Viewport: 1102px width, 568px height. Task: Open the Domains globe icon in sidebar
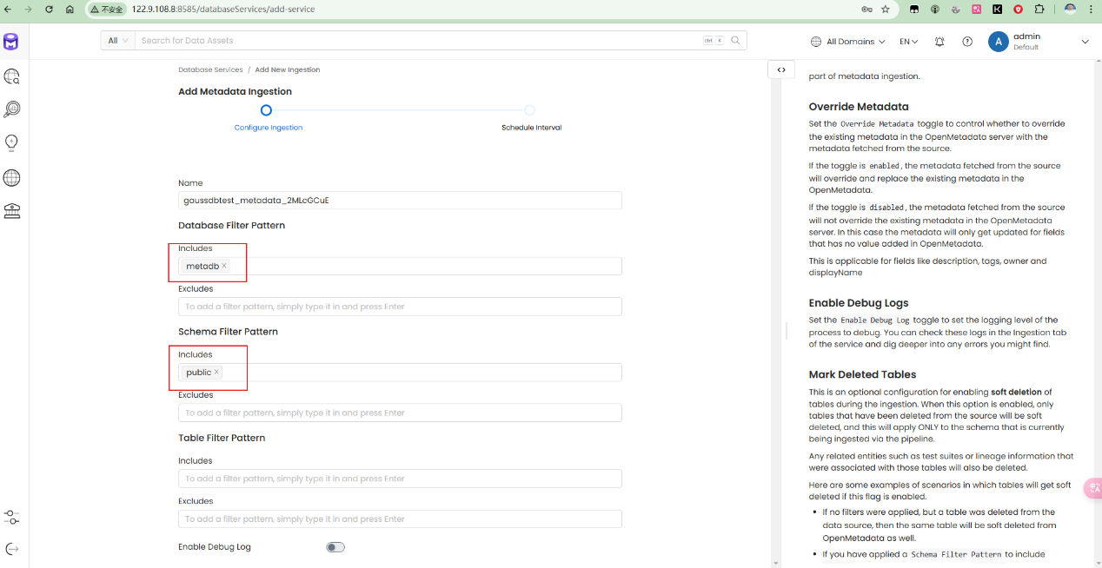12,178
